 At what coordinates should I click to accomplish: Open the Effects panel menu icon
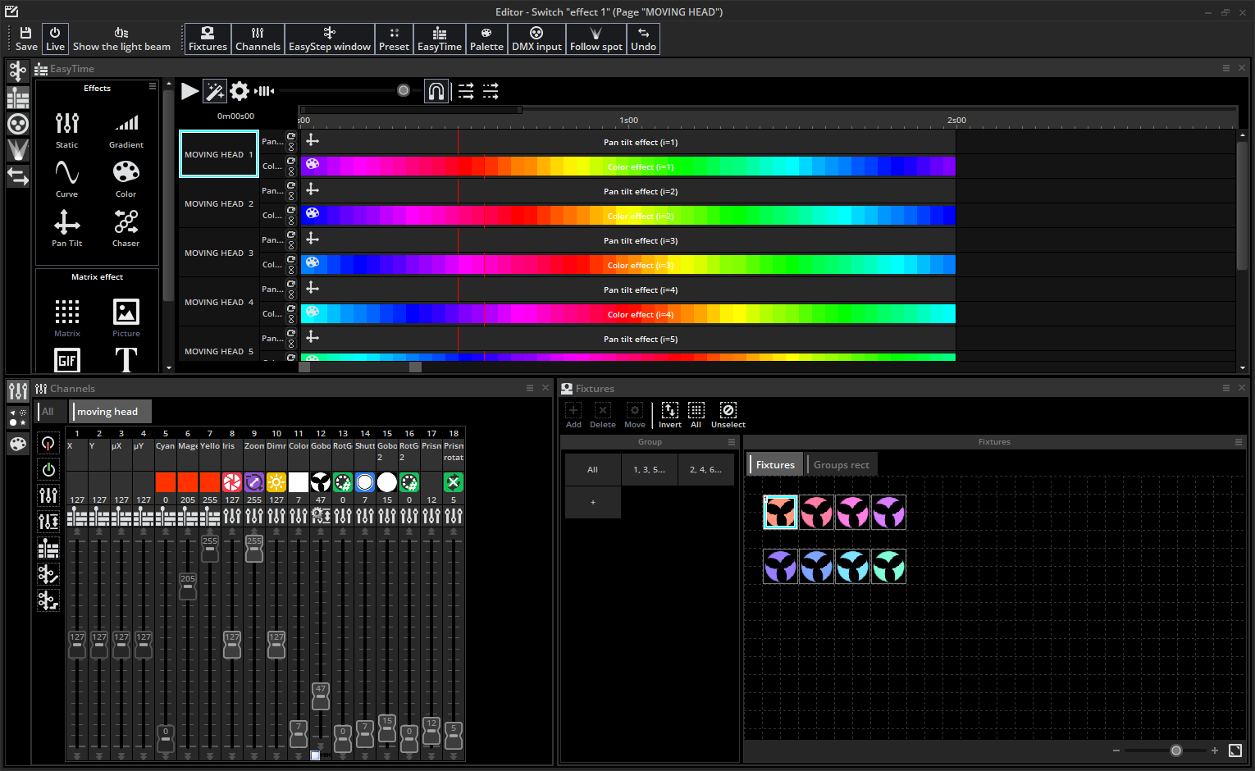tap(153, 86)
